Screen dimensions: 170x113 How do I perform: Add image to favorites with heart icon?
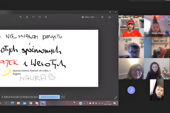pyautogui.click(x=33, y=17)
